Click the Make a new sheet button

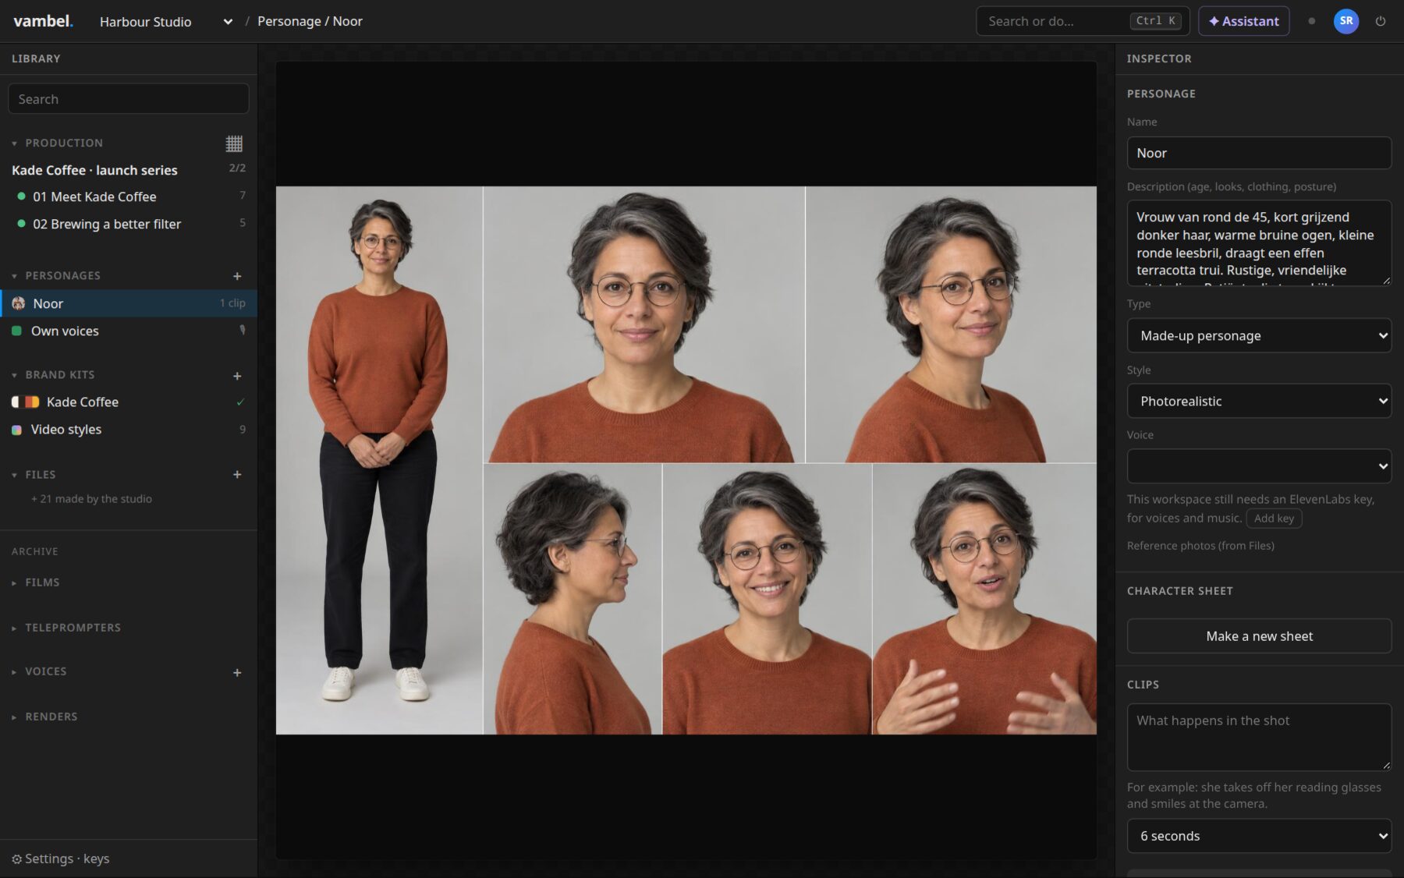(1259, 636)
